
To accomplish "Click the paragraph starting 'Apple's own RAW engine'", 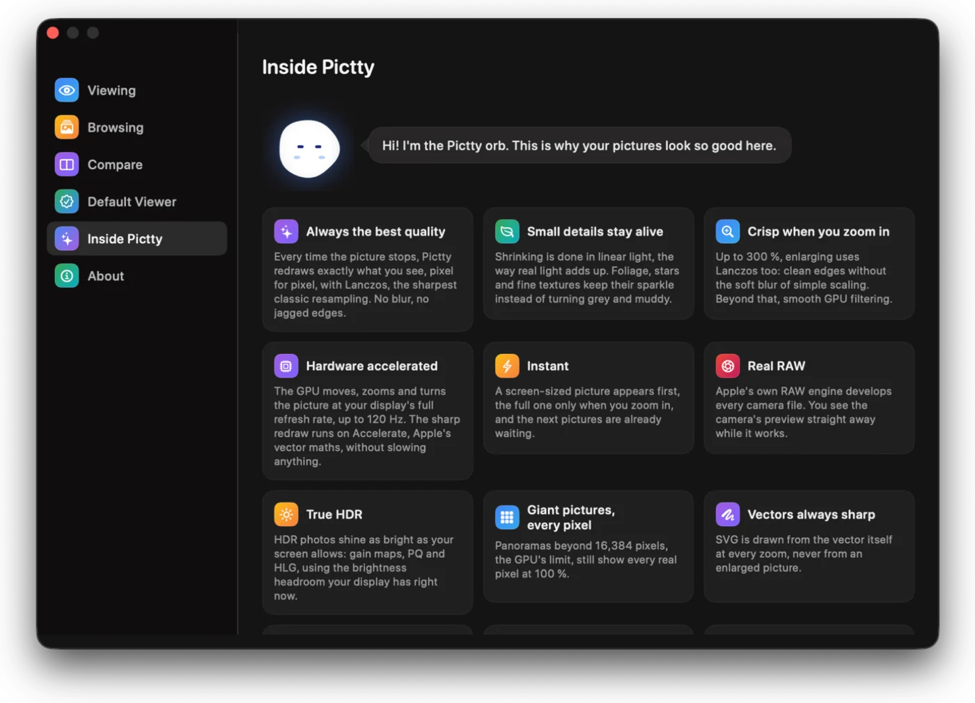I will tap(804, 412).
